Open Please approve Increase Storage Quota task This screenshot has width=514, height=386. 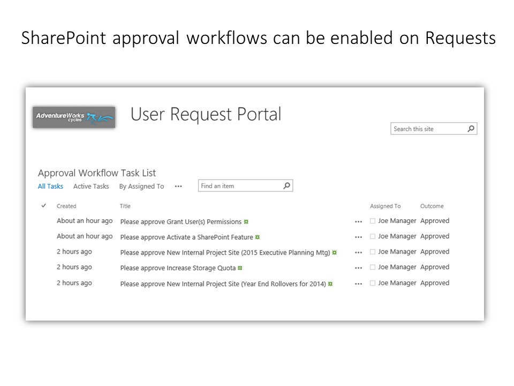(178, 268)
